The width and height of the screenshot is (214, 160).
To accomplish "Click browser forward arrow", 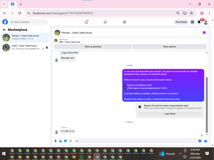I will point(12,13).
